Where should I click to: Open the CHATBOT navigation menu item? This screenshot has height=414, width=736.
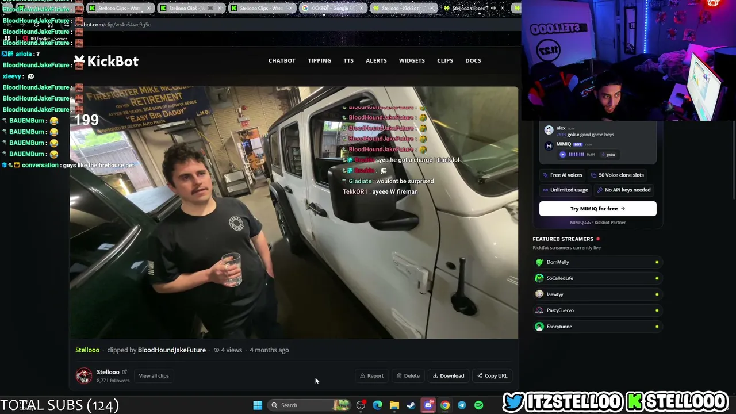[x=282, y=60]
